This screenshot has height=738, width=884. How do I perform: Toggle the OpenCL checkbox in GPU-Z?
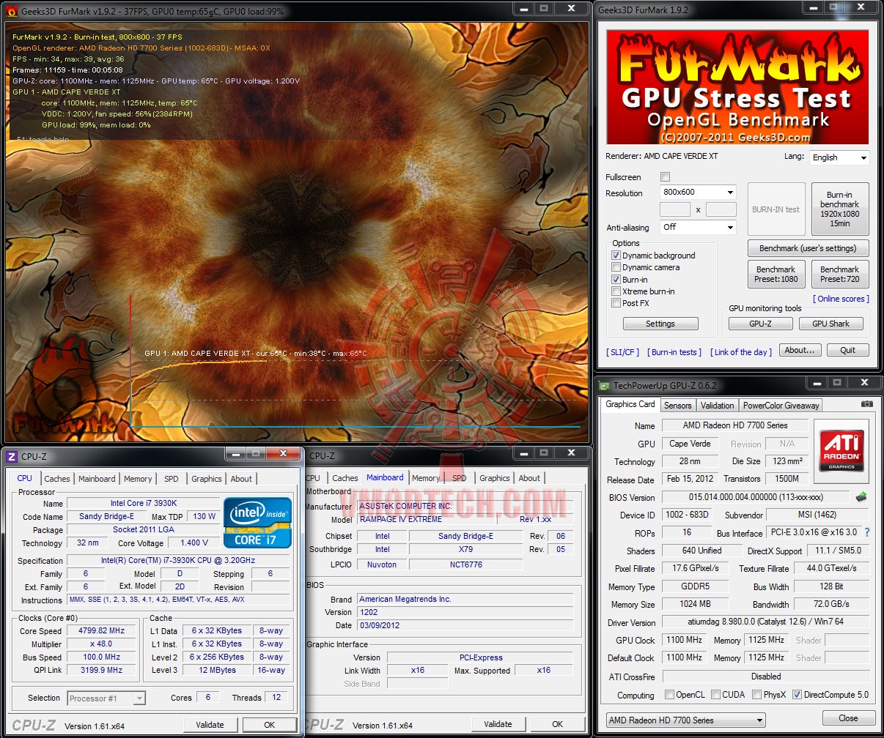coord(669,695)
